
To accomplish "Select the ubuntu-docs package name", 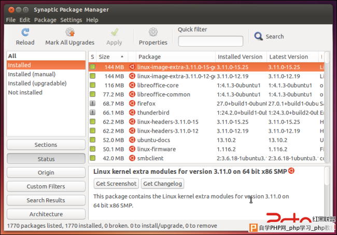I will point(153,140).
